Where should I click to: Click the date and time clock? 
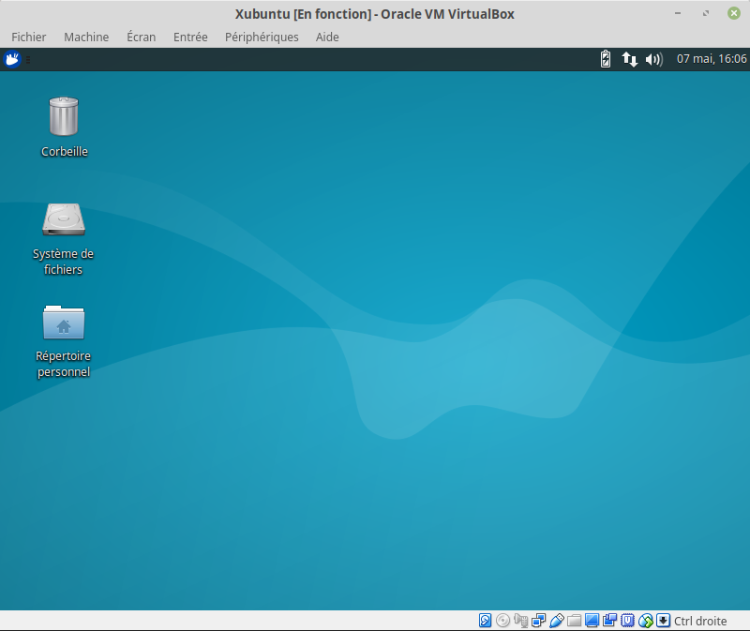[711, 59]
